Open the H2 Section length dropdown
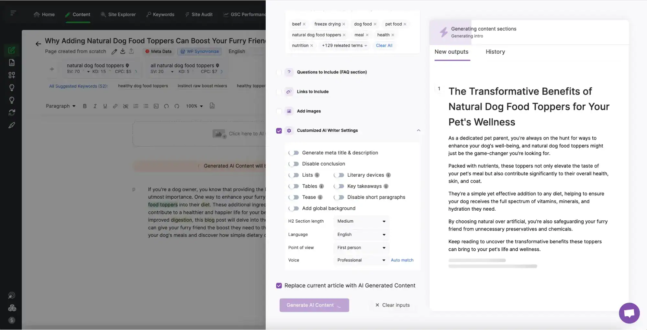The image size is (647, 330). (x=361, y=221)
